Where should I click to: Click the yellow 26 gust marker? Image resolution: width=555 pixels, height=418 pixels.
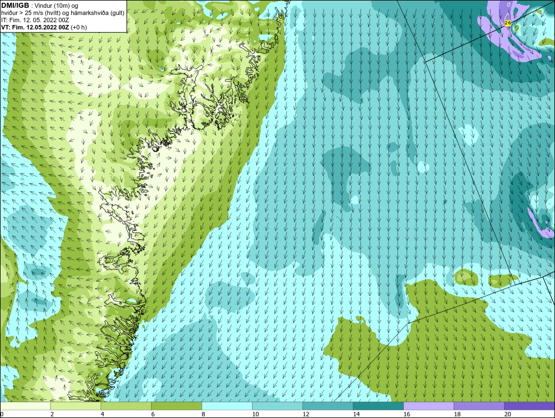pyautogui.click(x=508, y=23)
